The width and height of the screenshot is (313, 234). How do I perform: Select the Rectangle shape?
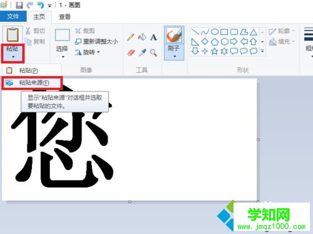coord(224,32)
